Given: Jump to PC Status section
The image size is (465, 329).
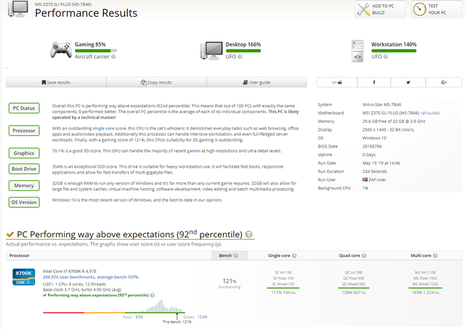Looking at the screenshot, I should [24, 108].
